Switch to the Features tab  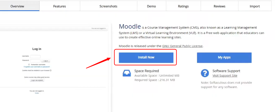(x=60, y=6)
